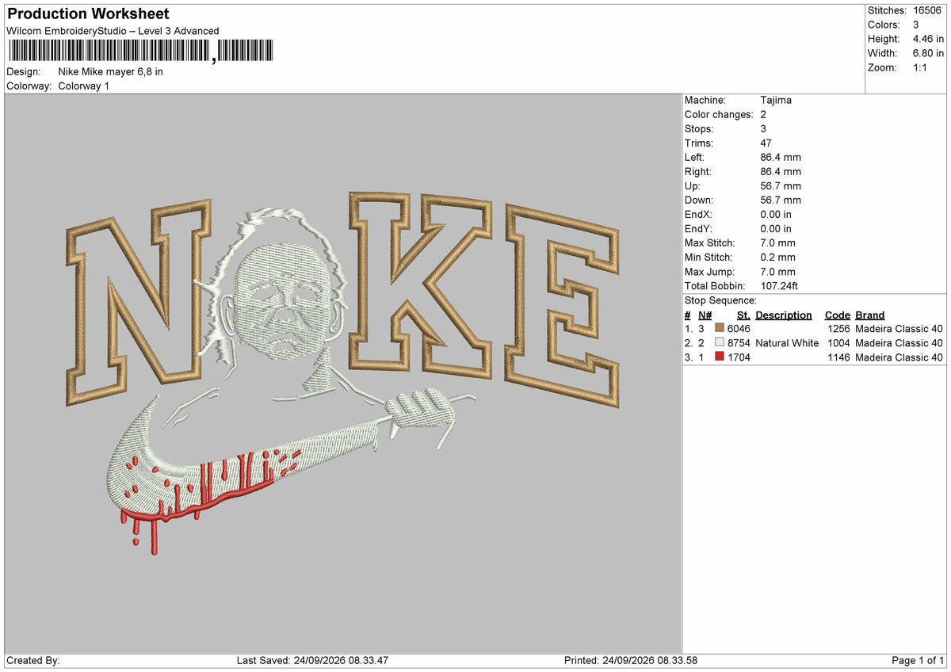Click the Production Worksheet title
This screenshot has width=951, height=672.
88,14
